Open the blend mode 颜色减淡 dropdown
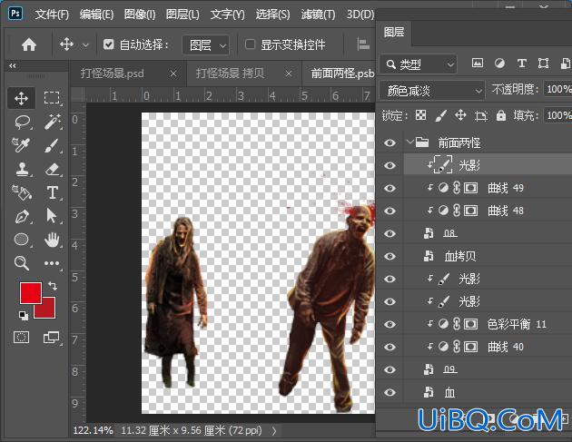572x442 pixels. click(x=432, y=91)
